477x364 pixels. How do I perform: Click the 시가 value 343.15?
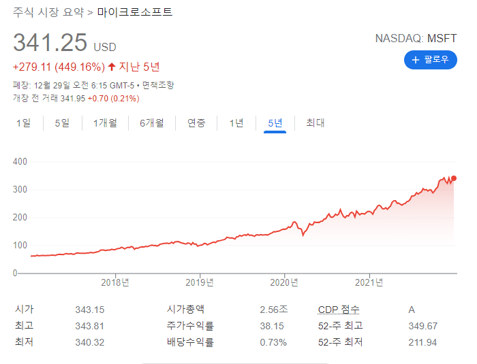point(90,310)
